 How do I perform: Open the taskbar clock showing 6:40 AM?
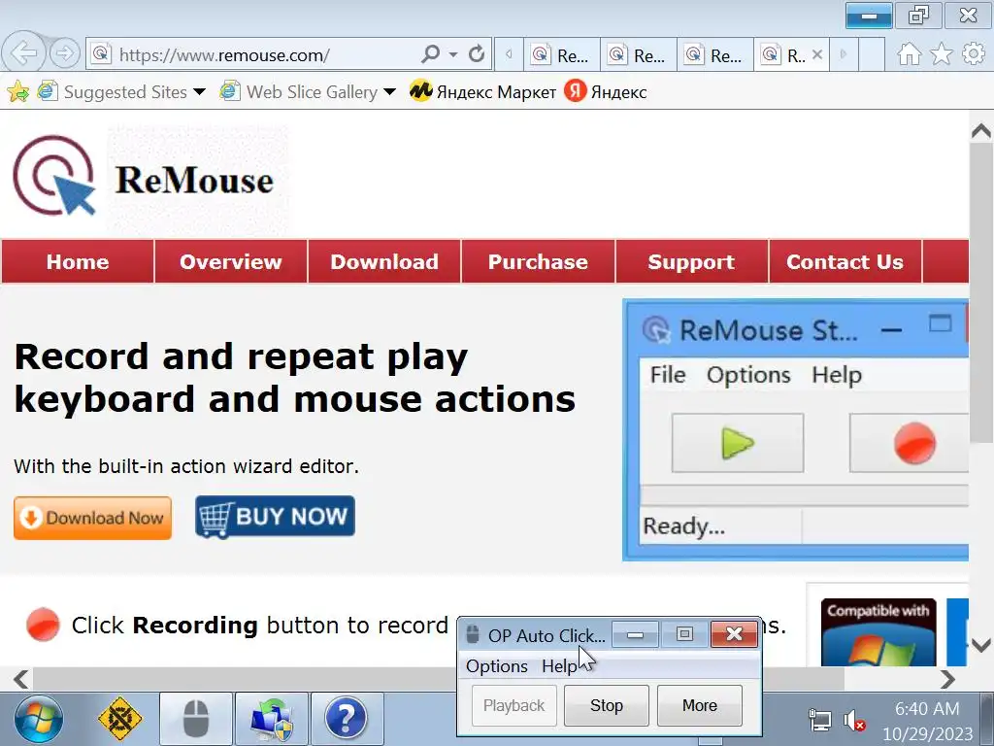(x=927, y=721)
